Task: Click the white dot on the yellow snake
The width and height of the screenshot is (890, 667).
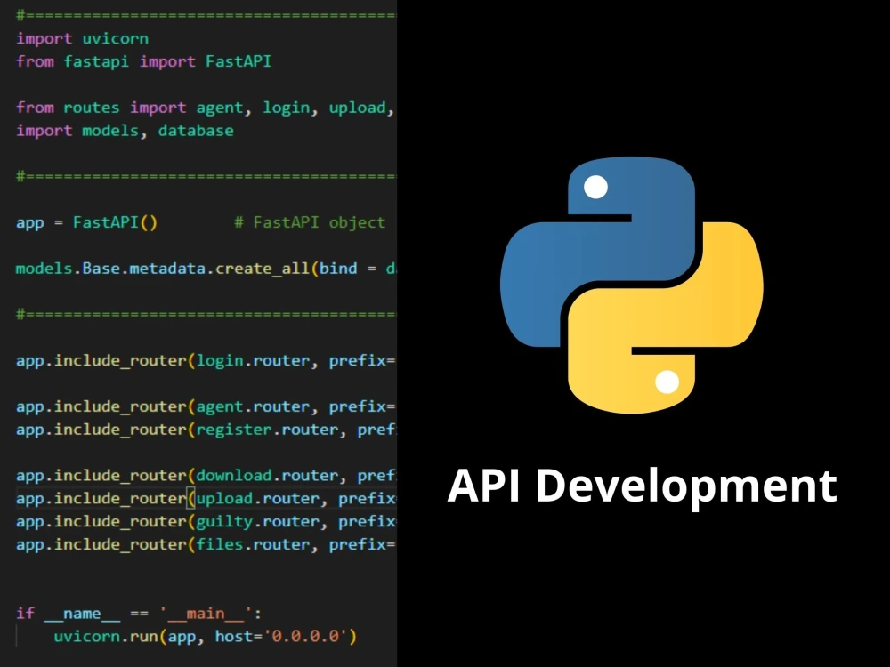Action: [x=668, y=382]
